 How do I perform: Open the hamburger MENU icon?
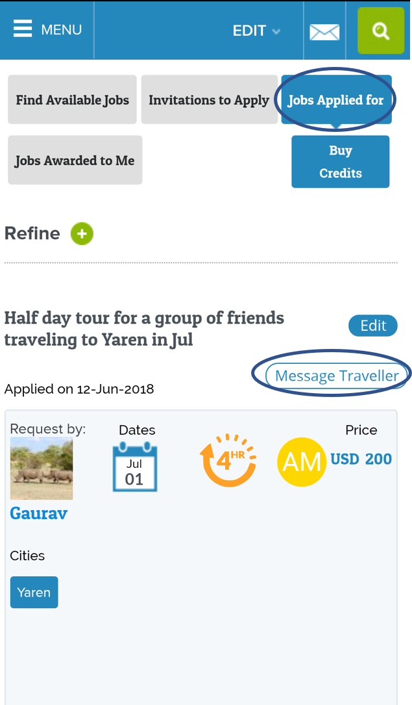pyautogui.click(x=22, y=29)
